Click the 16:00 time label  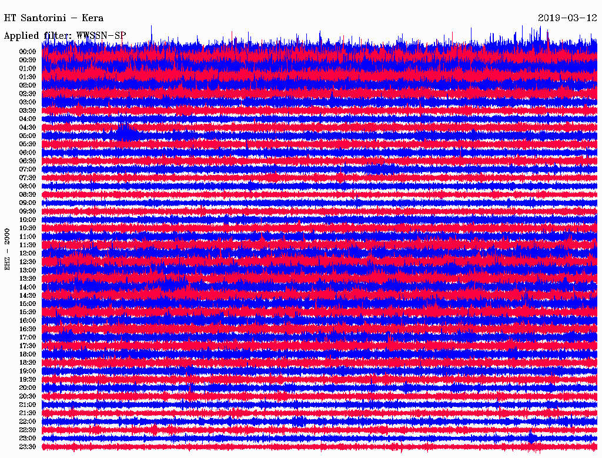[28, 321]
